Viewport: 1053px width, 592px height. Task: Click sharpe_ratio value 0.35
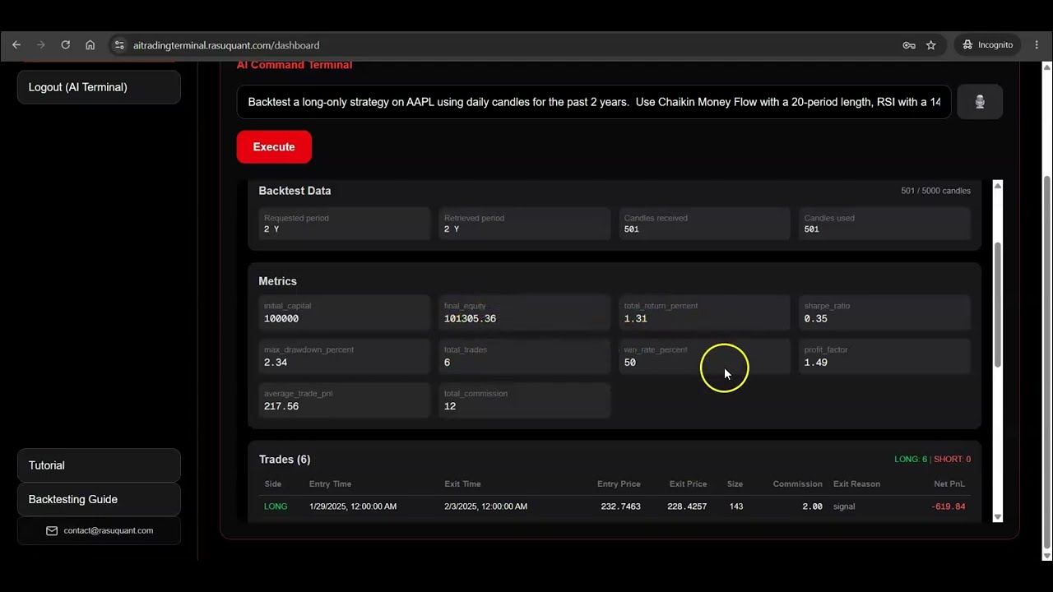pyautogui.click(x=815, y=319)
